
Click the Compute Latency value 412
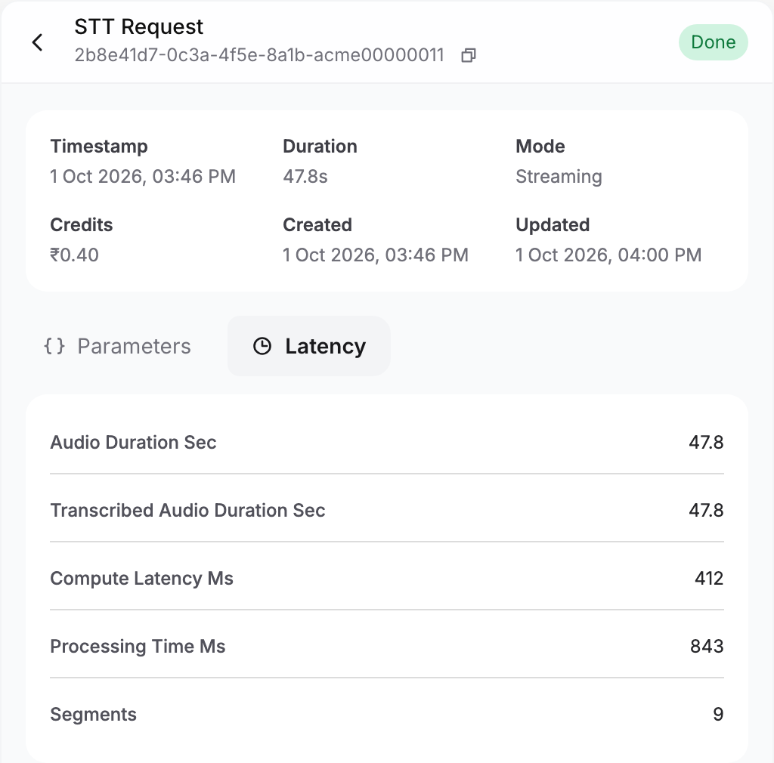coord(709,579)
